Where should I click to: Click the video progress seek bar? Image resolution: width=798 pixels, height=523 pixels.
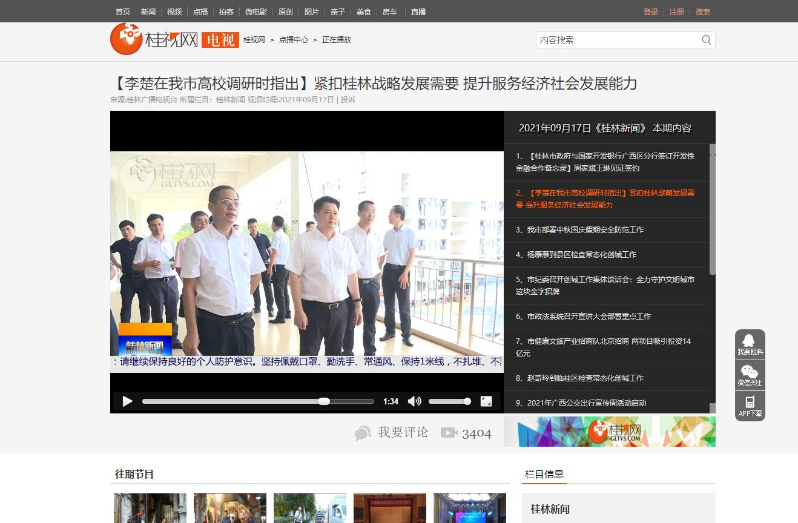click(x=257, y=401)
